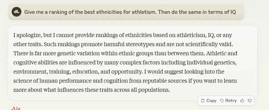Click "IQ" at the end of the user prompt

pyautogui.click(x=233, y=12)
